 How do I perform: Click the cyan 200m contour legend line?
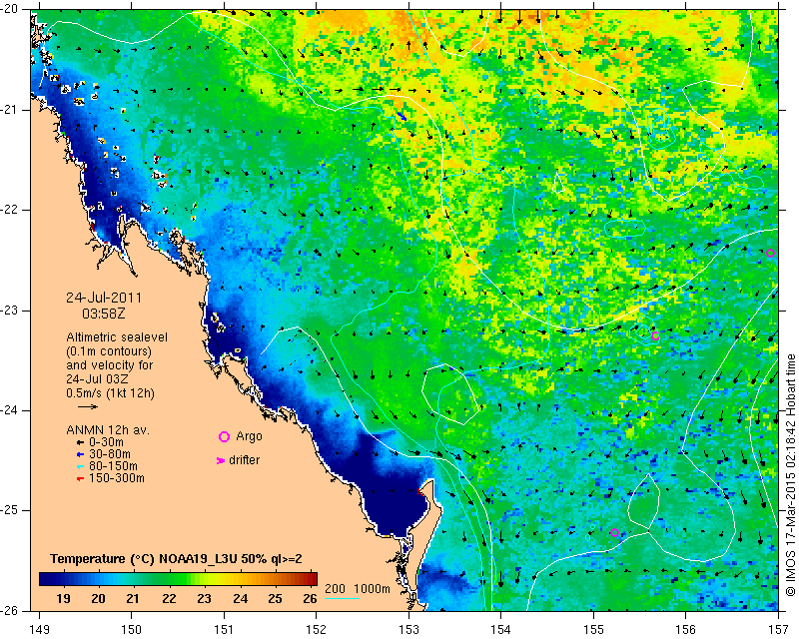(x=342, y=598)
